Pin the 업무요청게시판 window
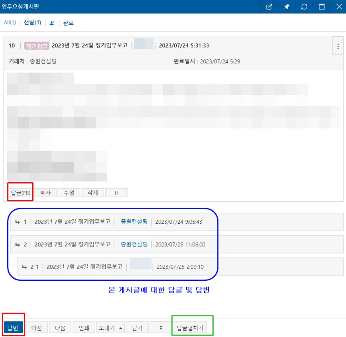The width and height of the screenshot is (346, 337). tap(287, 7)
